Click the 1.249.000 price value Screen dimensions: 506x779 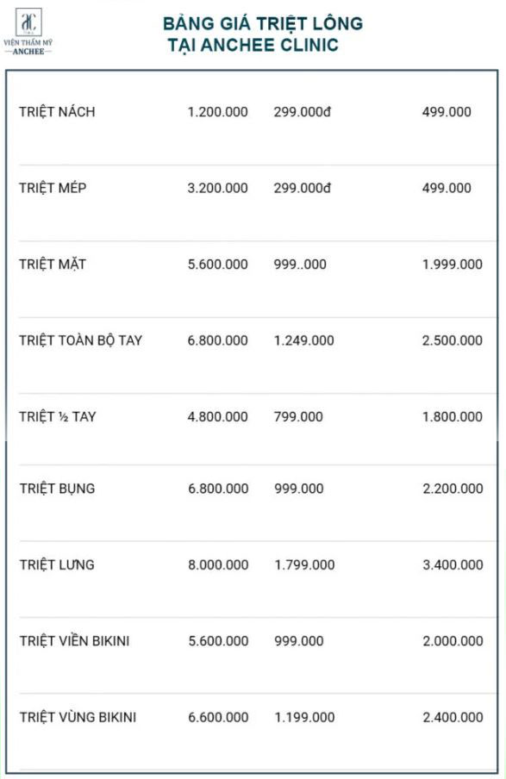tap(304, 340)
